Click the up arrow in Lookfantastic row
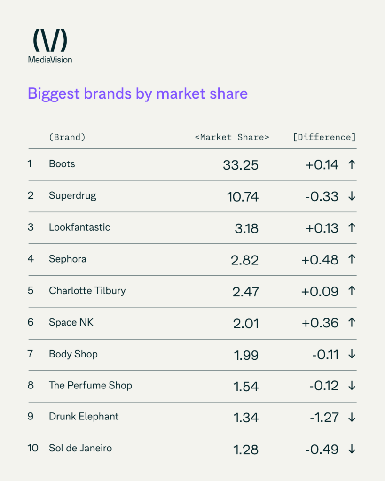Image resolution: width=385 pixels, height=481 pixels. [x=351, y=228]
